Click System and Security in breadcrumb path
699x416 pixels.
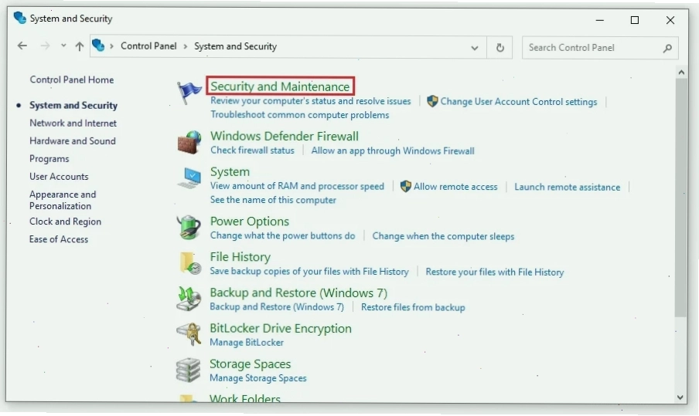click(235, 46)
